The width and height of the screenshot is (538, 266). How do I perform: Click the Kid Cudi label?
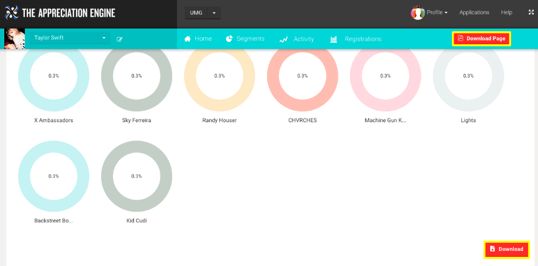[137, 221]
